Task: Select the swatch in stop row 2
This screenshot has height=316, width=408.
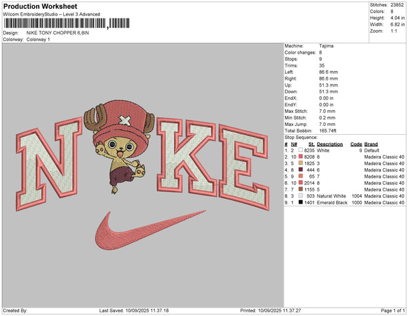Action: (301, 157)
